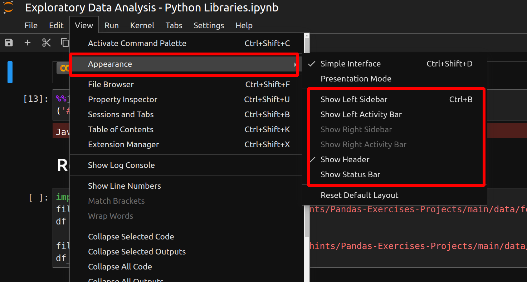Expand the Appearance submenu
Viewport: 527px width, 282px height.
click(110, 64)
